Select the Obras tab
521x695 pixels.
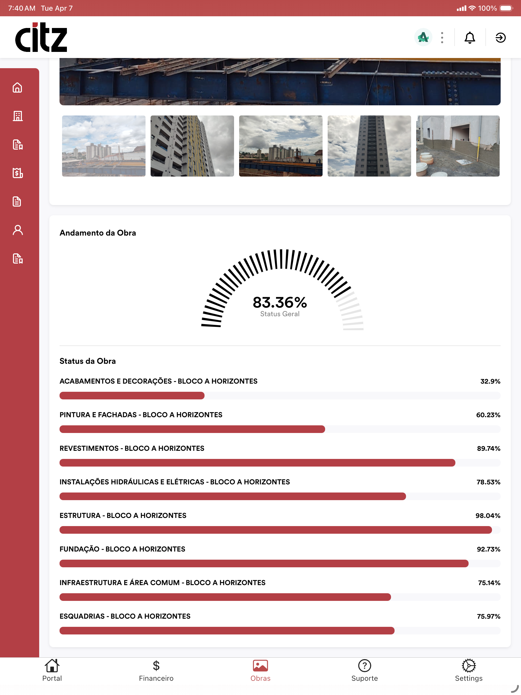(260, 671)
